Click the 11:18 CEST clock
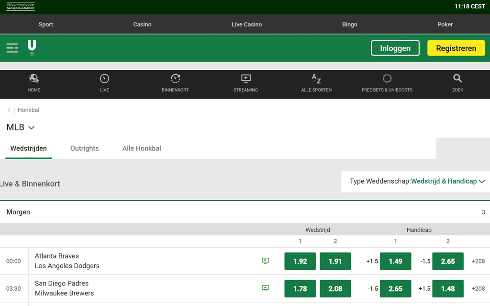The image size is (490, 306). coord(469,7)
